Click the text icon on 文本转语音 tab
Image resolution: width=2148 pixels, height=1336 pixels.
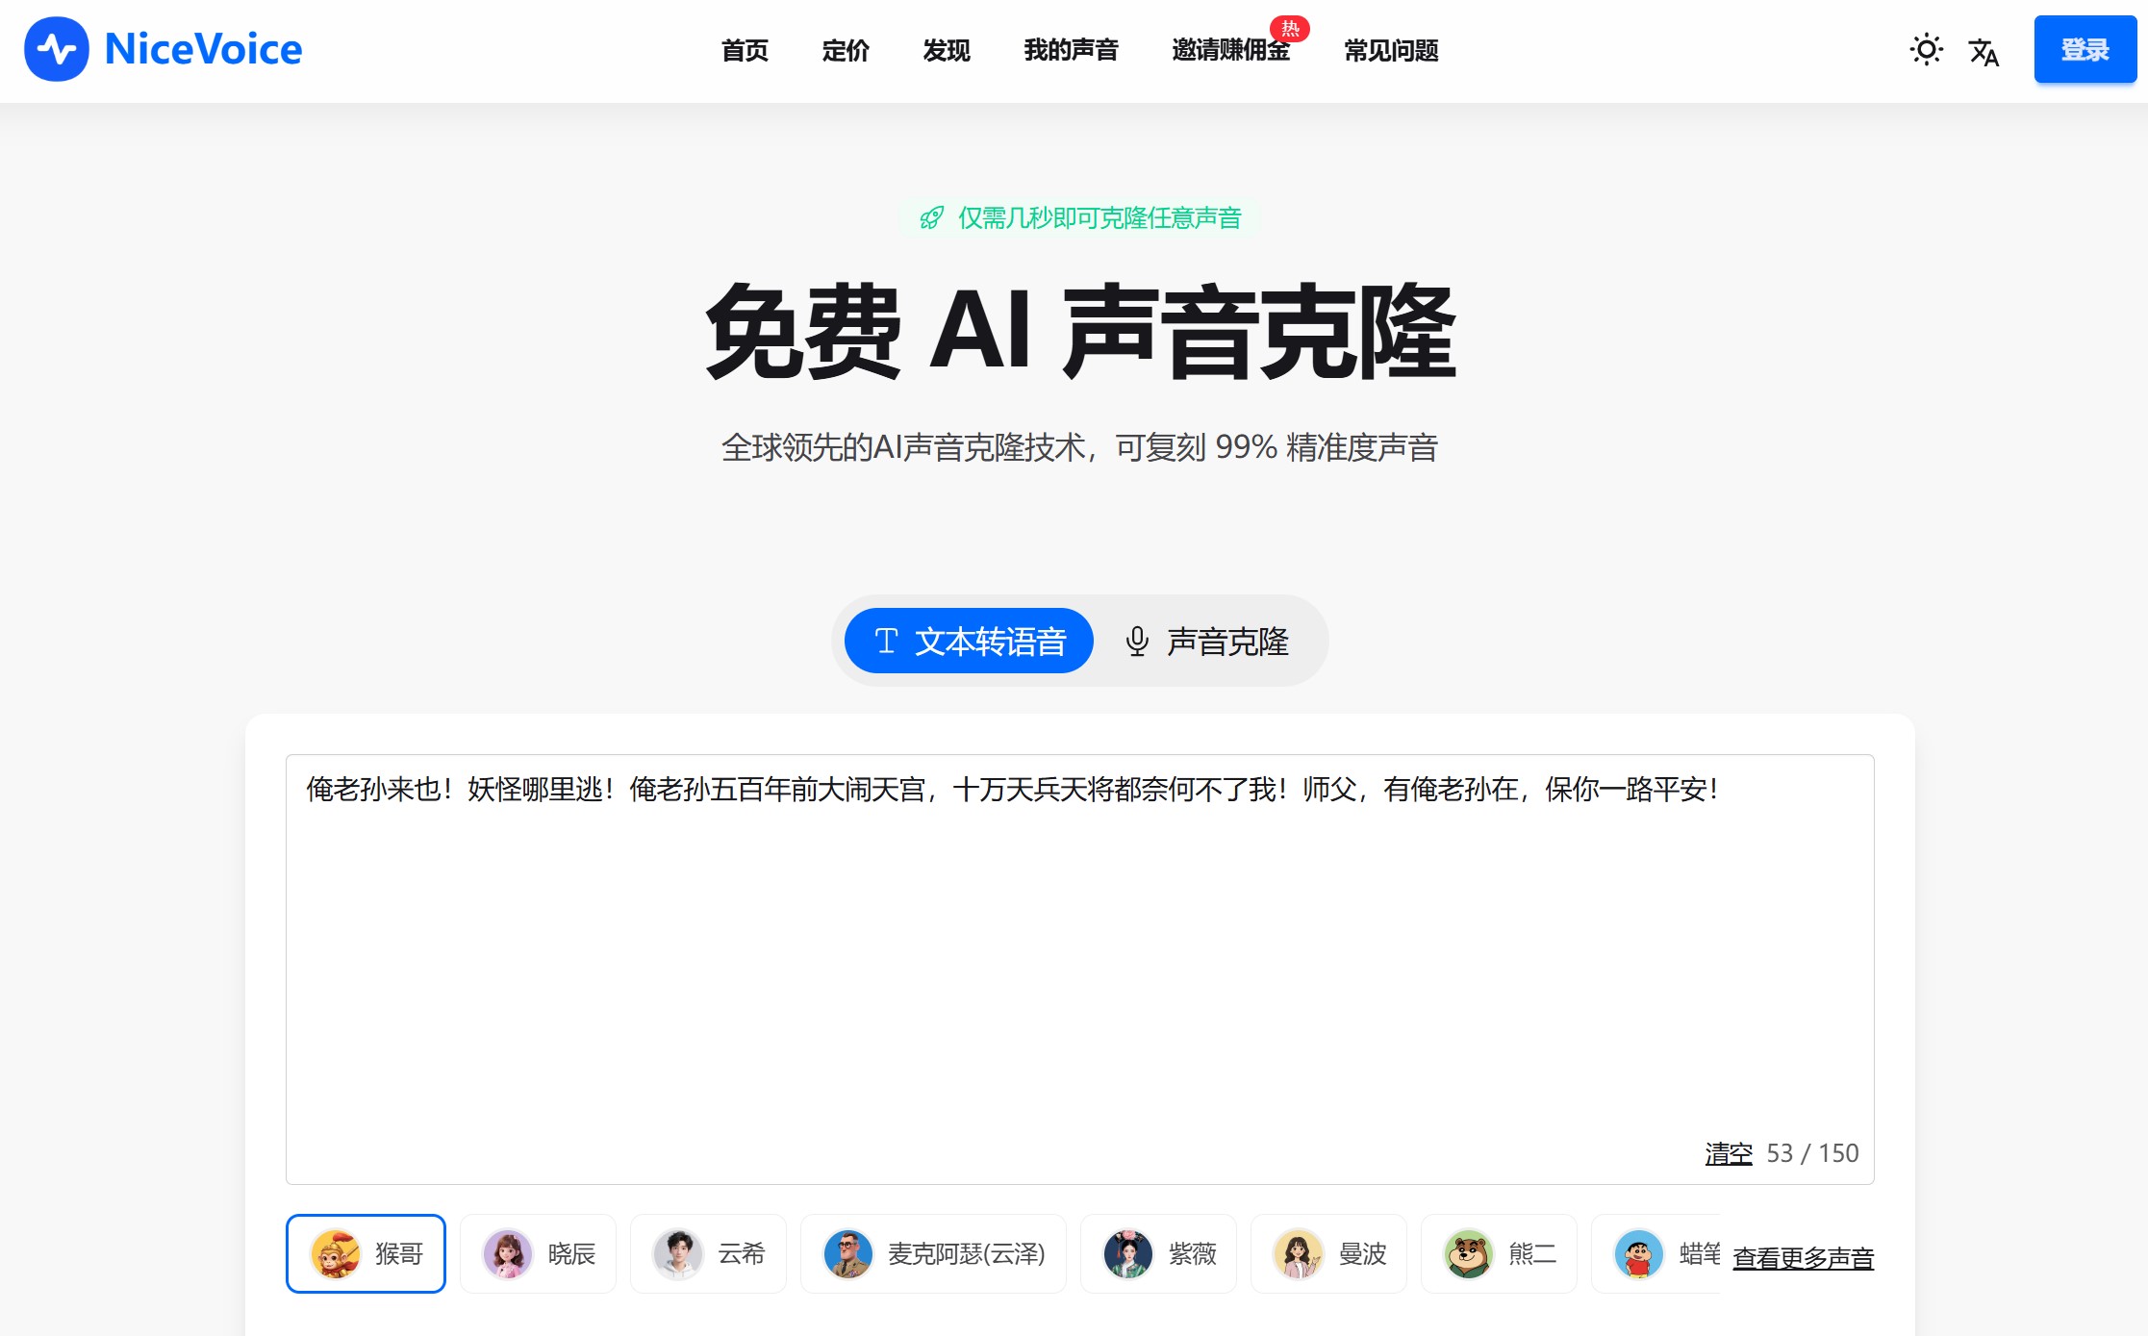887,640
